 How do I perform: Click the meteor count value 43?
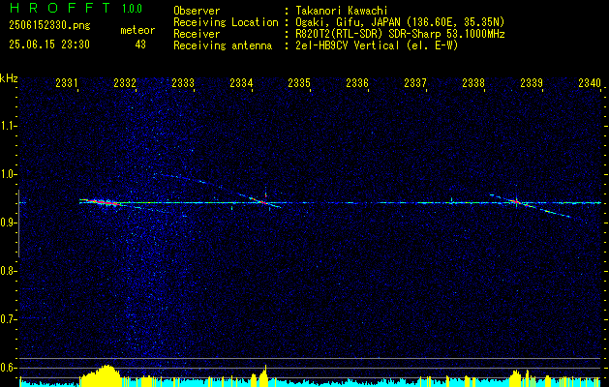[140, 45]
